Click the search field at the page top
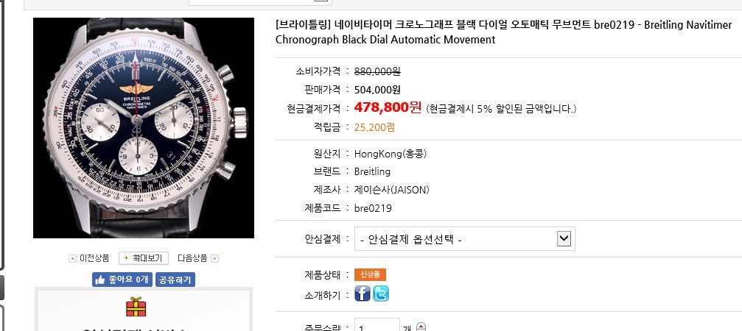Screen dimensions: 742x331 pos(260,2)
